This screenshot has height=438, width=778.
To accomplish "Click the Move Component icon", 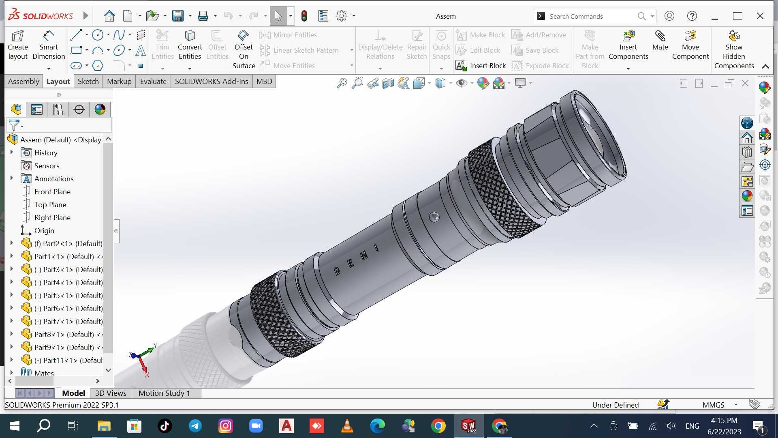I will tap(690, 45).
